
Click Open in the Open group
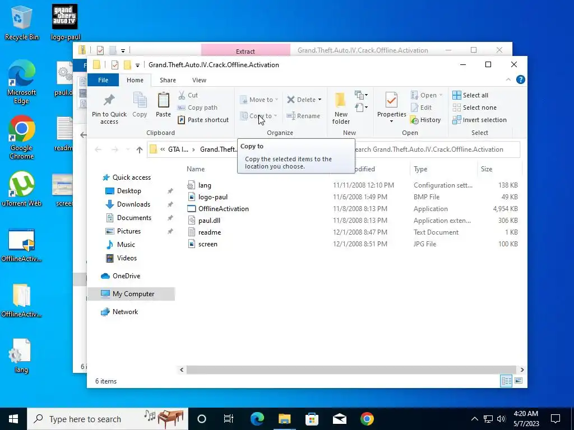pyautogui.click(x=427, y=95)
